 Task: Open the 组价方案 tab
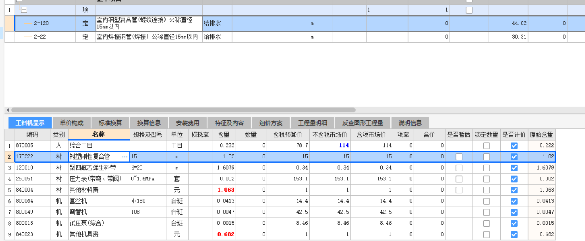pyautogui.click(x=271, y=123)
